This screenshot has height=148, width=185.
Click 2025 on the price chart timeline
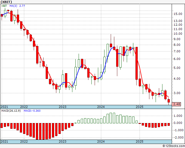[x=140, y=107]
